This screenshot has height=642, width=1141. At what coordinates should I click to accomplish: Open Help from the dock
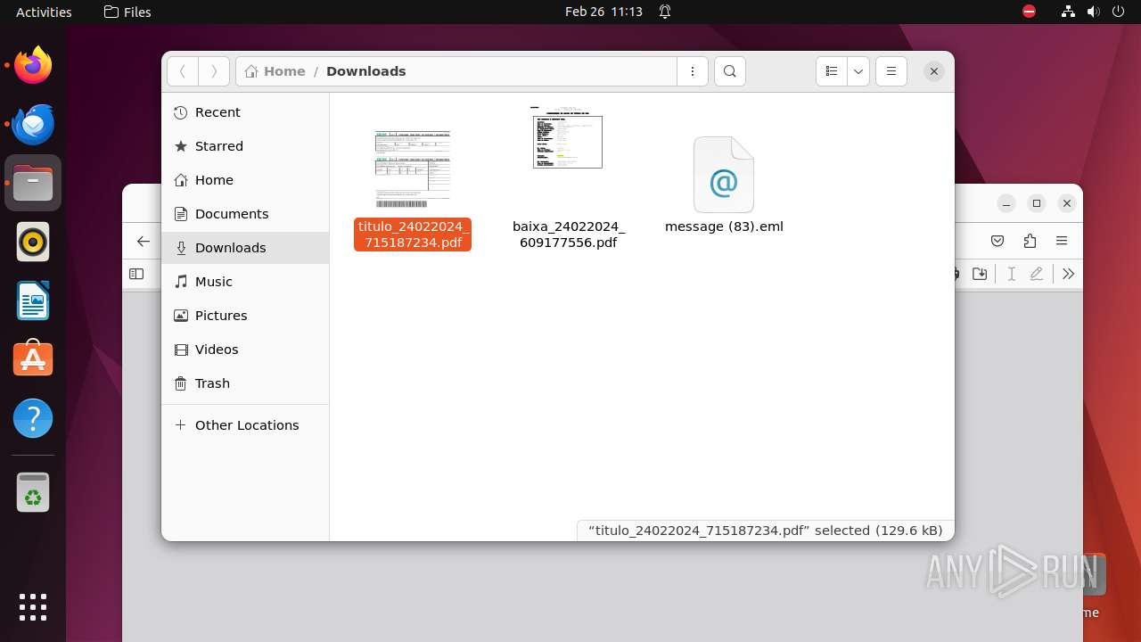pos(33,418)
